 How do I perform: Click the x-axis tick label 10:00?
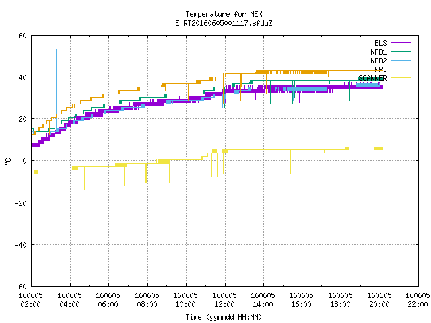coord(186,304)
